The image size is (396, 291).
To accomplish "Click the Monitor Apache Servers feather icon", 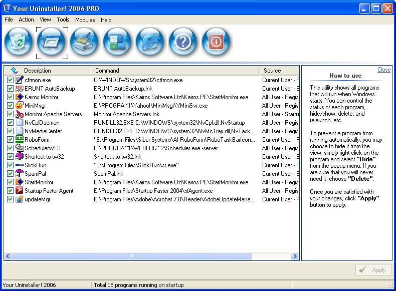I will click(20, 114).
